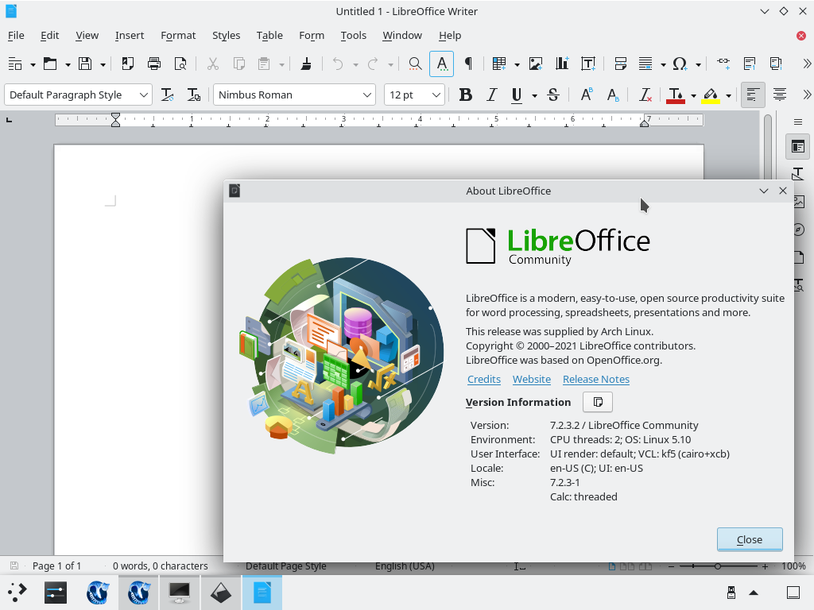The height and width of the screenshot is (610, 814).
Task: Apply red font color swatch
Action: (x=676, y=95)
